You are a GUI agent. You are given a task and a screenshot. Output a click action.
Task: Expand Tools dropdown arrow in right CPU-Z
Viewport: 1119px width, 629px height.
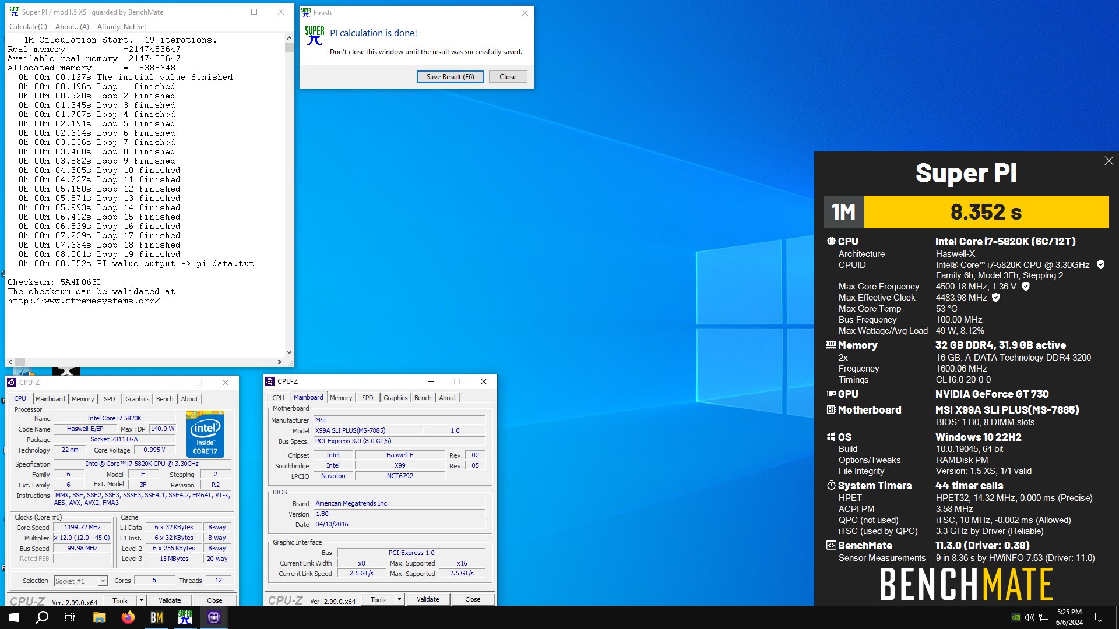click(x=399, y=599)
